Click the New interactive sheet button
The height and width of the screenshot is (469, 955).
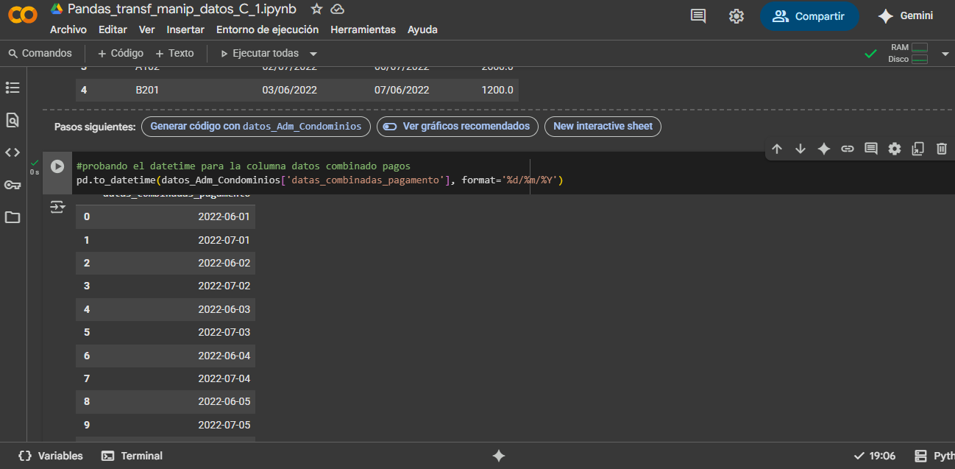[x=603, y=126]
